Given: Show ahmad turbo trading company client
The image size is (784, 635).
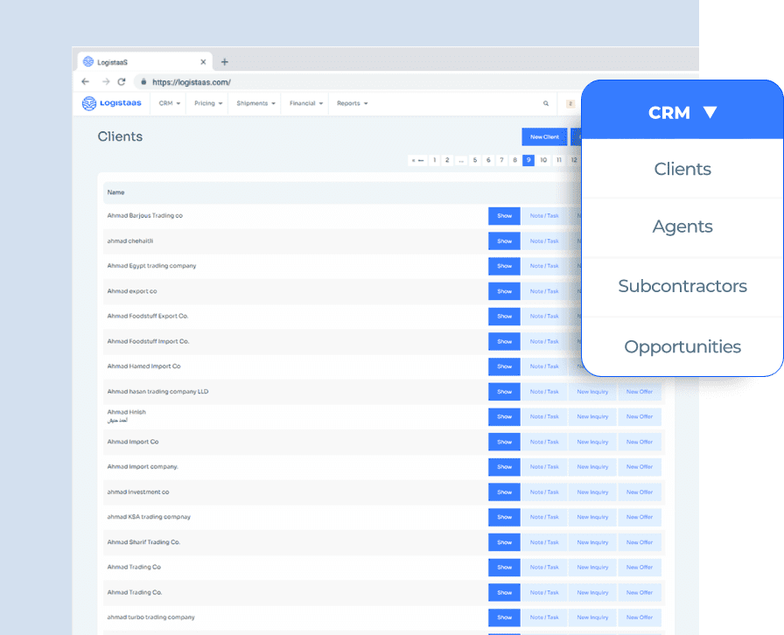Looking at the screenshot, I should [504, 618].
